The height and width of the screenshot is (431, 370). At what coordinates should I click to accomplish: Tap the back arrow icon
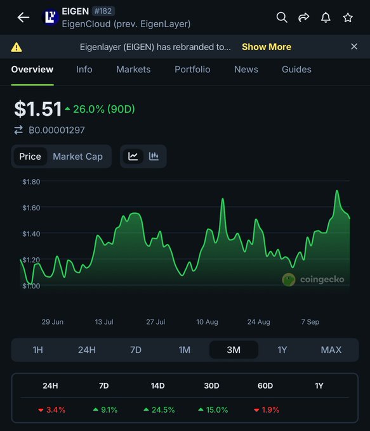click(x=23, y=18)
